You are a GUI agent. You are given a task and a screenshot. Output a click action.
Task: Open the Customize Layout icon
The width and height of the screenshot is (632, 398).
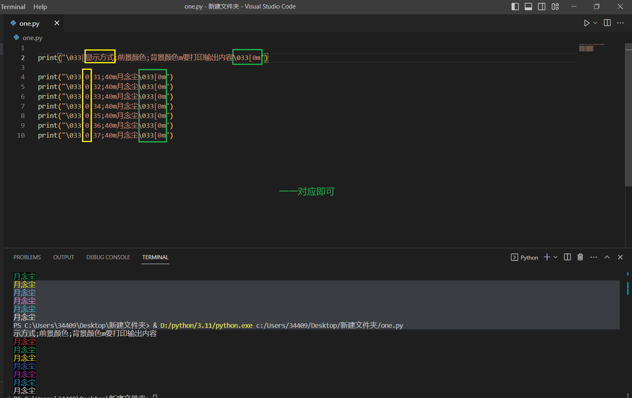555,7
